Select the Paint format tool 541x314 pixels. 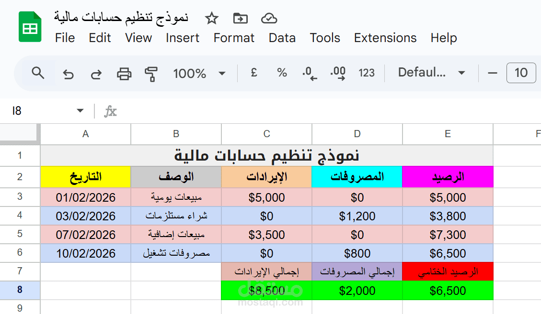coord(151,73)
